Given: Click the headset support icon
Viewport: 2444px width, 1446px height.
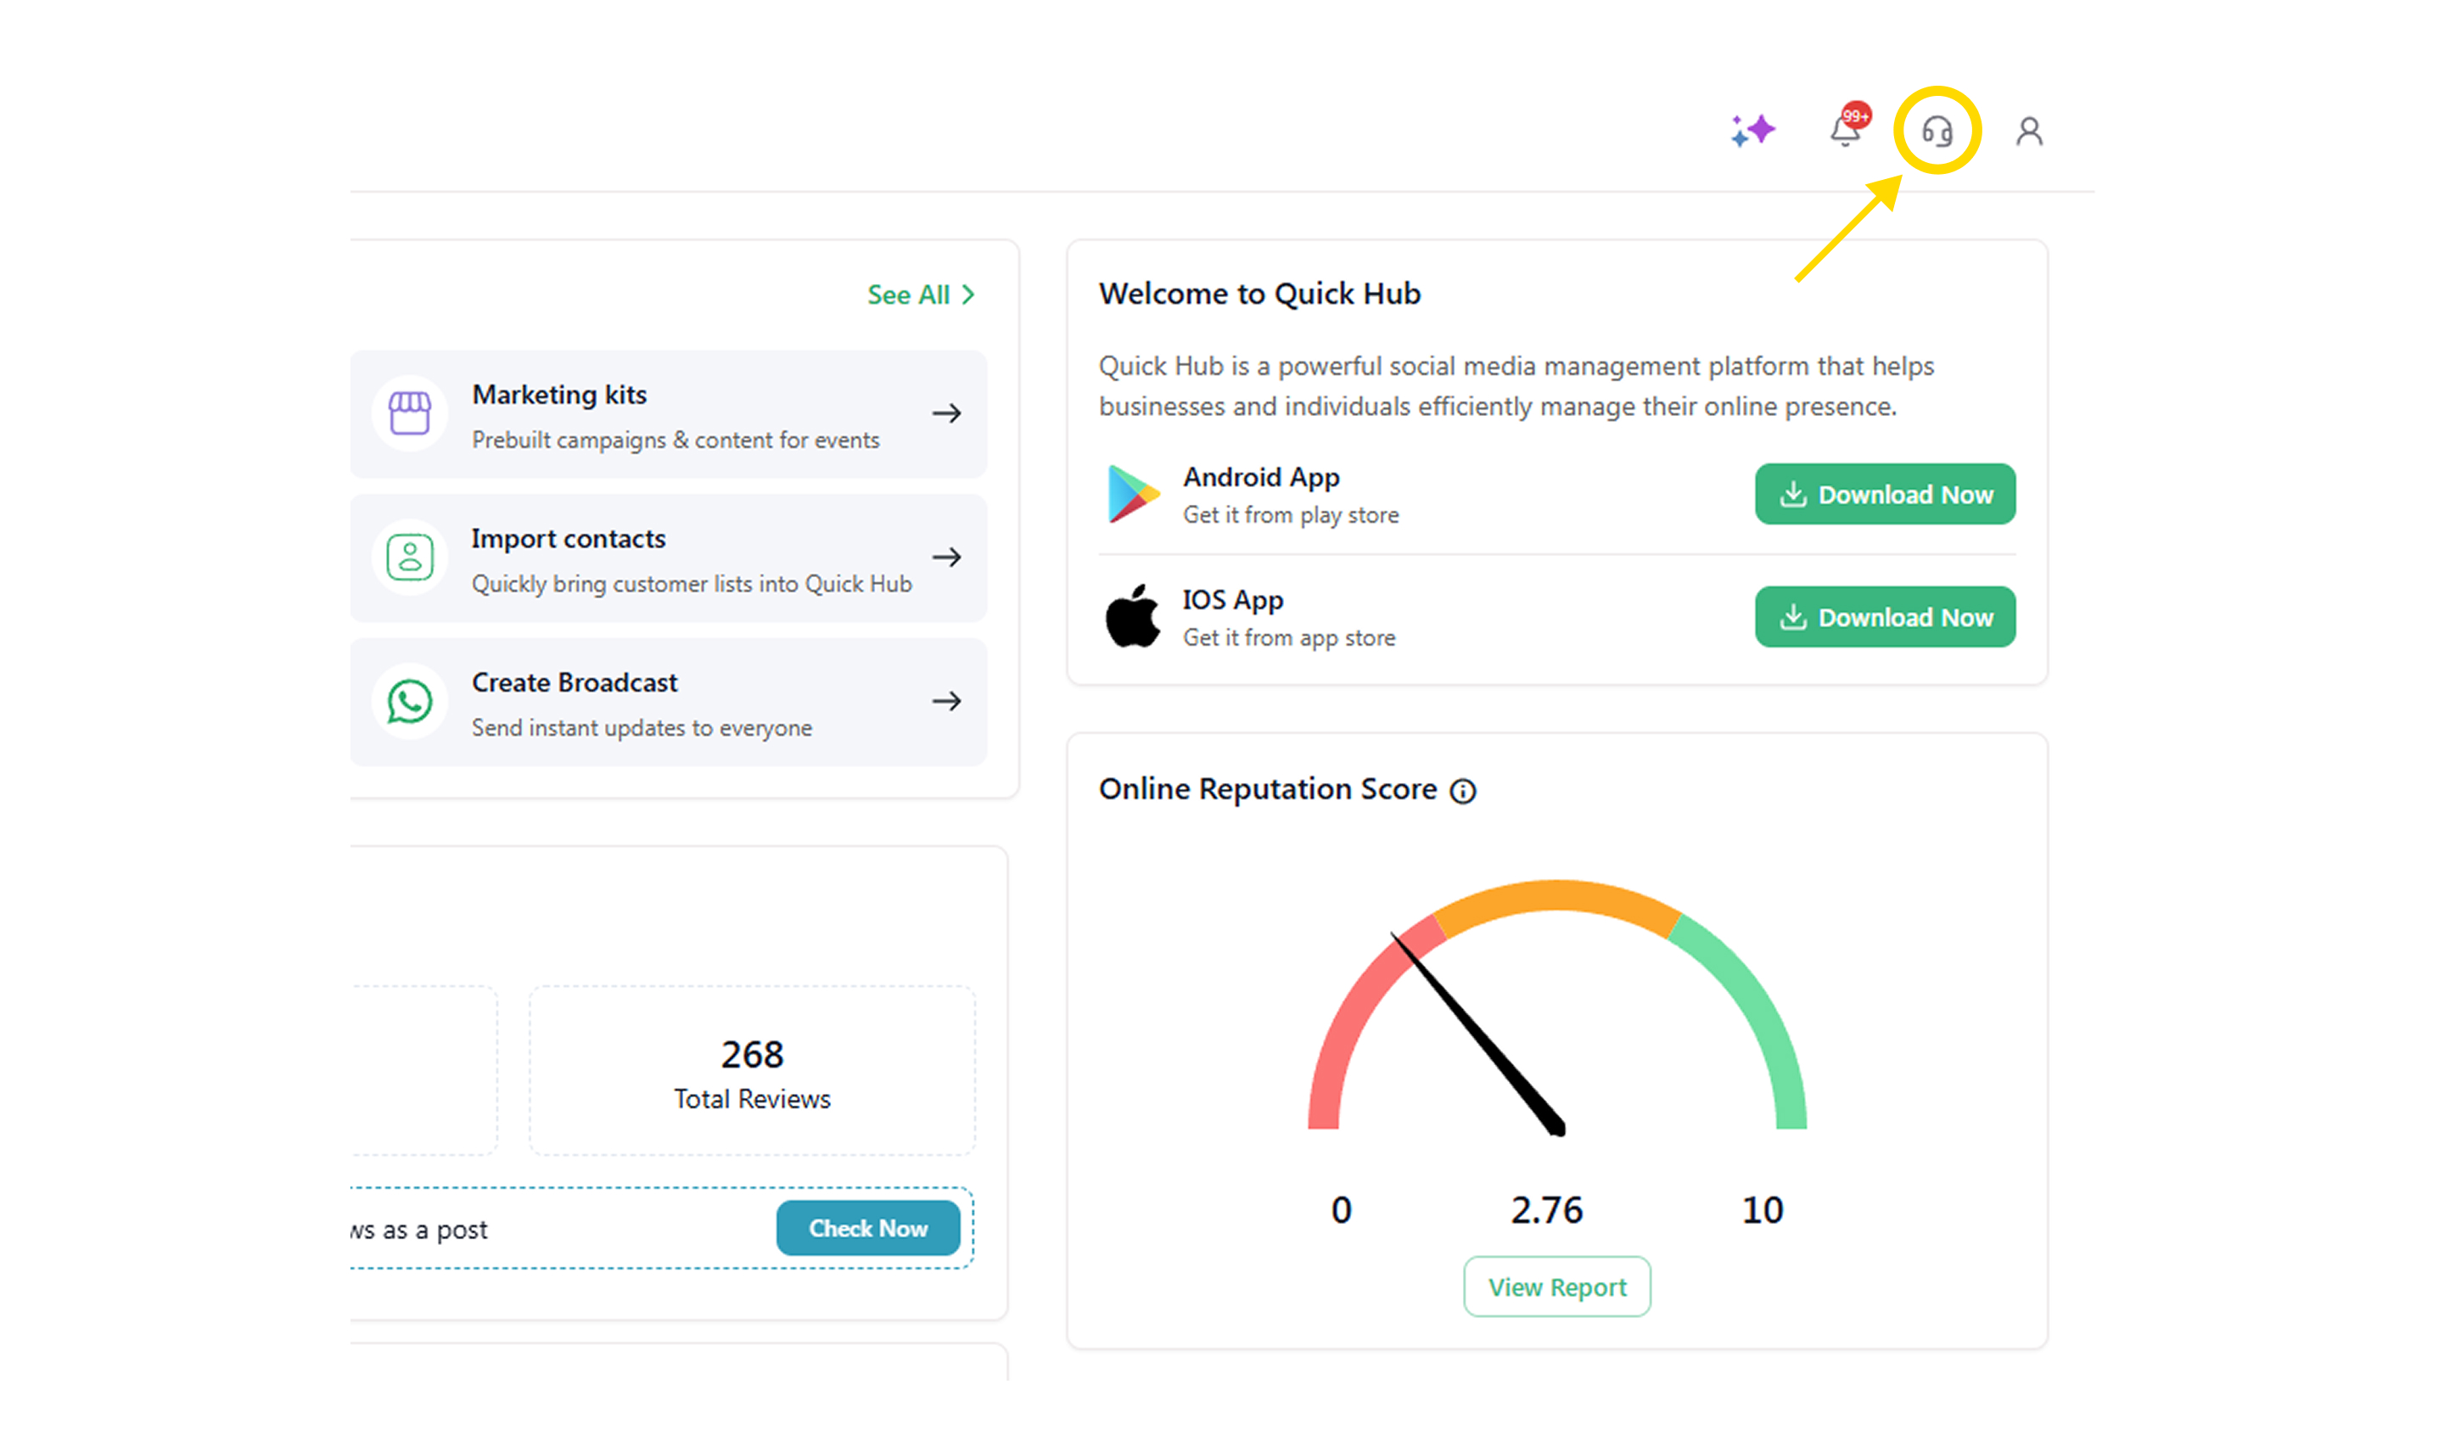Looking at the screenshot, I should click(x=1937, y=131).
